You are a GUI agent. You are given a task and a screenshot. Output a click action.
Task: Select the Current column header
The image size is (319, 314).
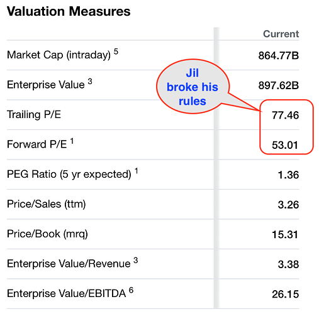point(281,34)
